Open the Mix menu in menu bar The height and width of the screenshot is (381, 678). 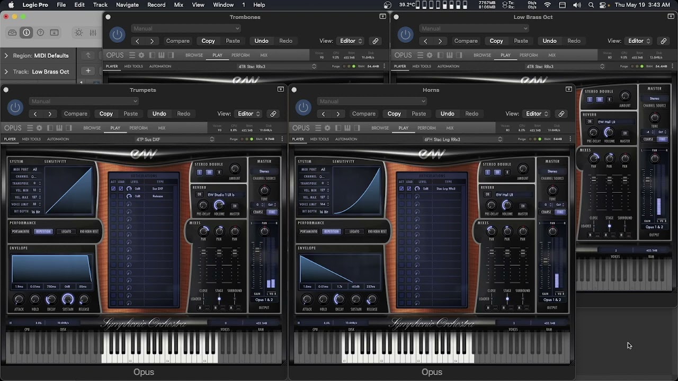point(179,5)
